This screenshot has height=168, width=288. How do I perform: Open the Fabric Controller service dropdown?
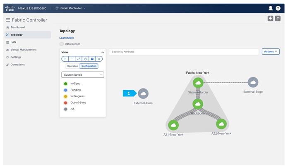[x=70, y=8]
